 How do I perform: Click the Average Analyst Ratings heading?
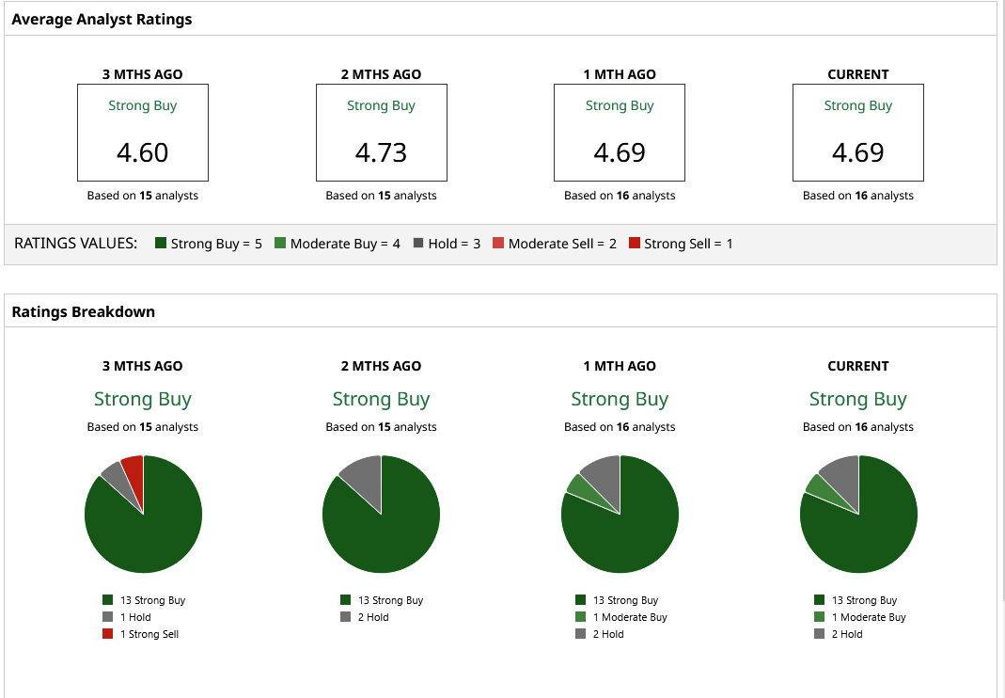point(102,19)
